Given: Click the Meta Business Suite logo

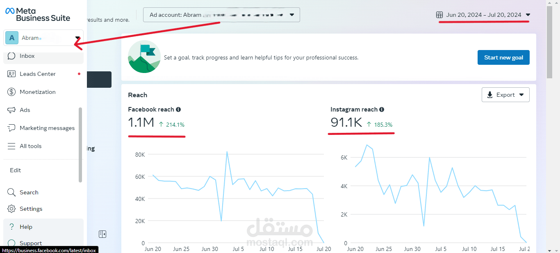Looking at the screenshot, I should pyautogui.click(x=38, y=14).
